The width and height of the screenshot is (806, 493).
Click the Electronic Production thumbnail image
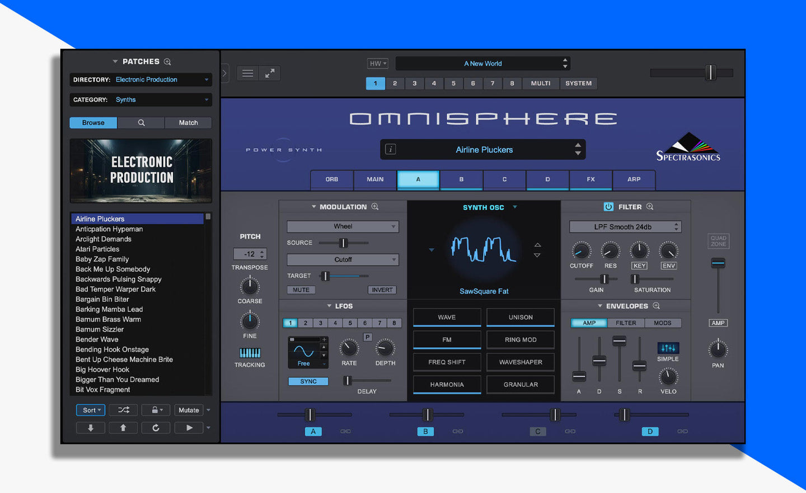point(140,170)
